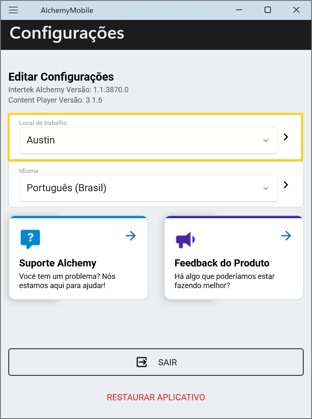Click the Feedback do Produto heading text
The height and width of the screenshot is (419, 312).
pos(222,263)
